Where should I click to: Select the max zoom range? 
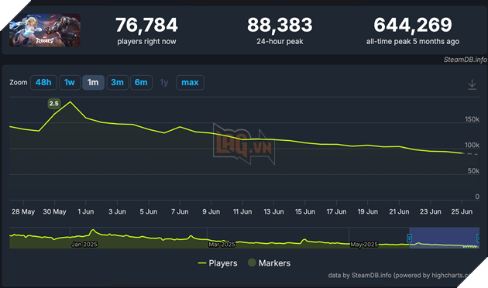(190, 82)
